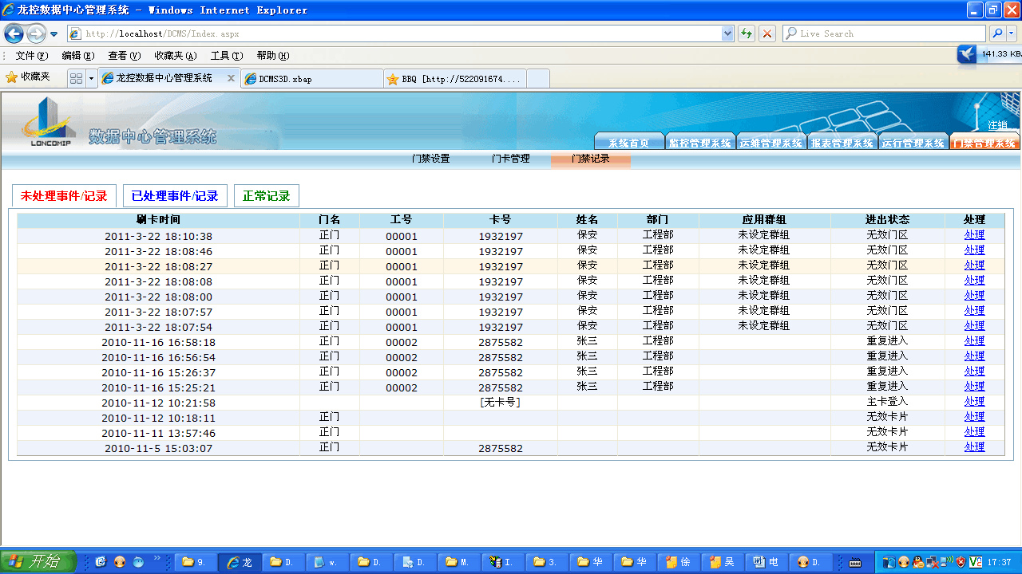Viewport: 1022px width, 574px height.
Task: Click 处理 link for 2011-3-22 18:08:46 record
Action: [x=974, y=250]
